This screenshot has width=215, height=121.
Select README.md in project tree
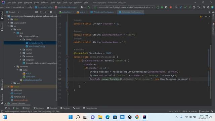19,97
